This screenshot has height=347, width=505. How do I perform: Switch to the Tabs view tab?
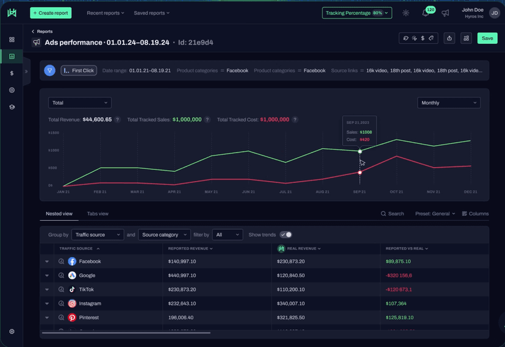coord(98,214)
